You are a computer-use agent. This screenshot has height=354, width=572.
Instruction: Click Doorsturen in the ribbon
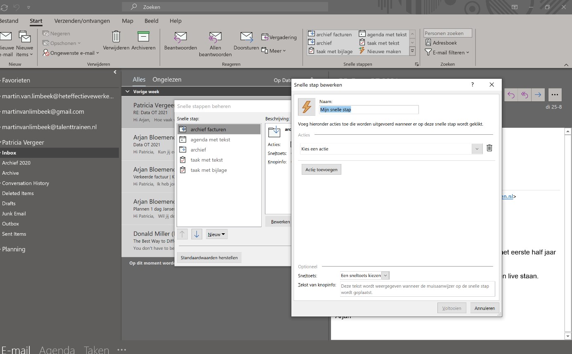point(246,41)
